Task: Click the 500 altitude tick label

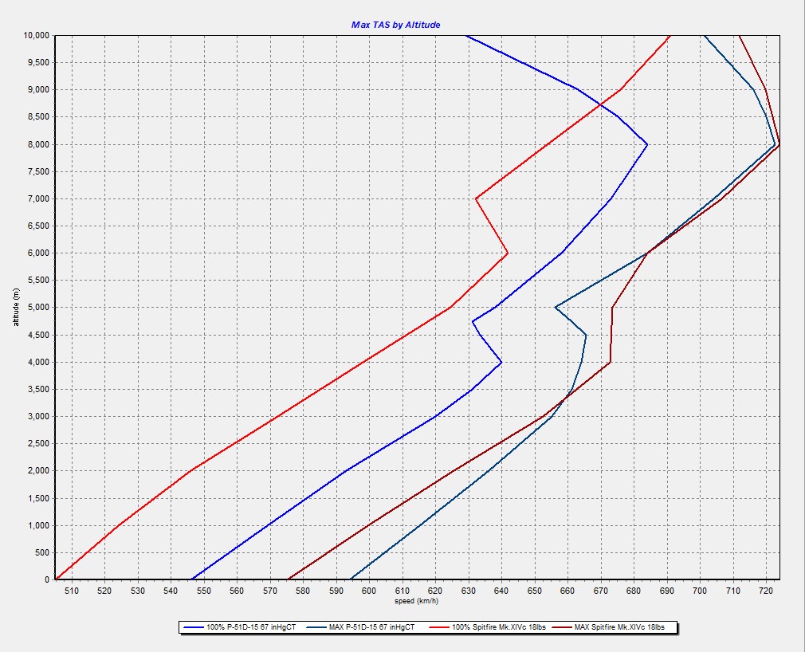Action: point(42,552)
